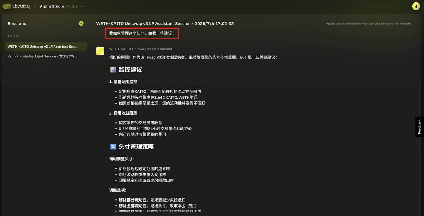Collapse the TODAY session group
Image resolution: width=424 pixels, height=216 pixels.
(x=14, y=36)
